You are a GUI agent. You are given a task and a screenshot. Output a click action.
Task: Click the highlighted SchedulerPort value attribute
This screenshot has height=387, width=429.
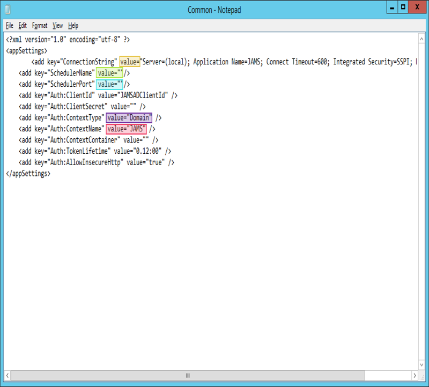109,84
